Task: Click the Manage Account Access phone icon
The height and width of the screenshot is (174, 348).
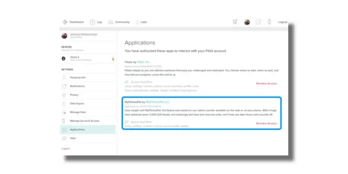Action: [x=64, y=121]
